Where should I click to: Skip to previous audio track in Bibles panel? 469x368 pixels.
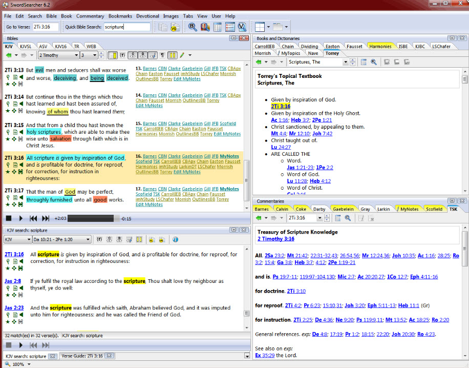33,218
